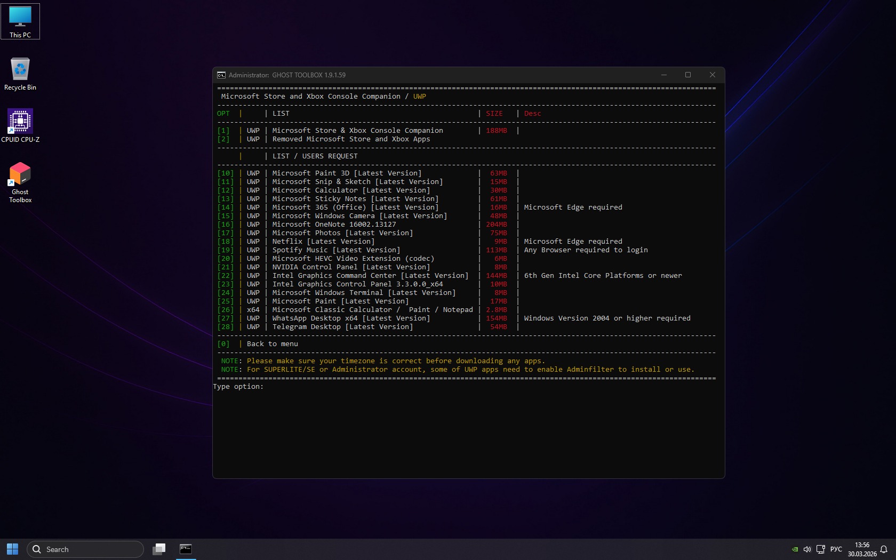Click the GHOST TOOLBOX 1.9.1.59 title text
Screen dimensions: 896x560
[x=308, y=75]
